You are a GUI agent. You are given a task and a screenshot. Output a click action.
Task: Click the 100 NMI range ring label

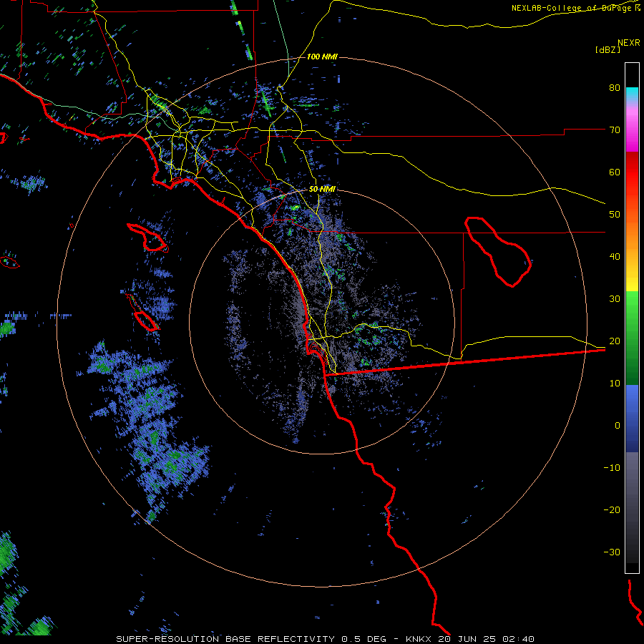pos(322,57)
